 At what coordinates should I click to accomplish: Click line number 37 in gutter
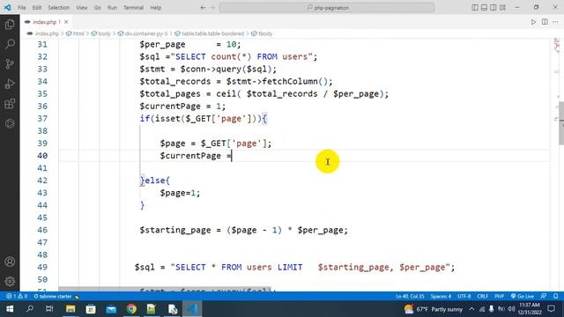point(42,119)
